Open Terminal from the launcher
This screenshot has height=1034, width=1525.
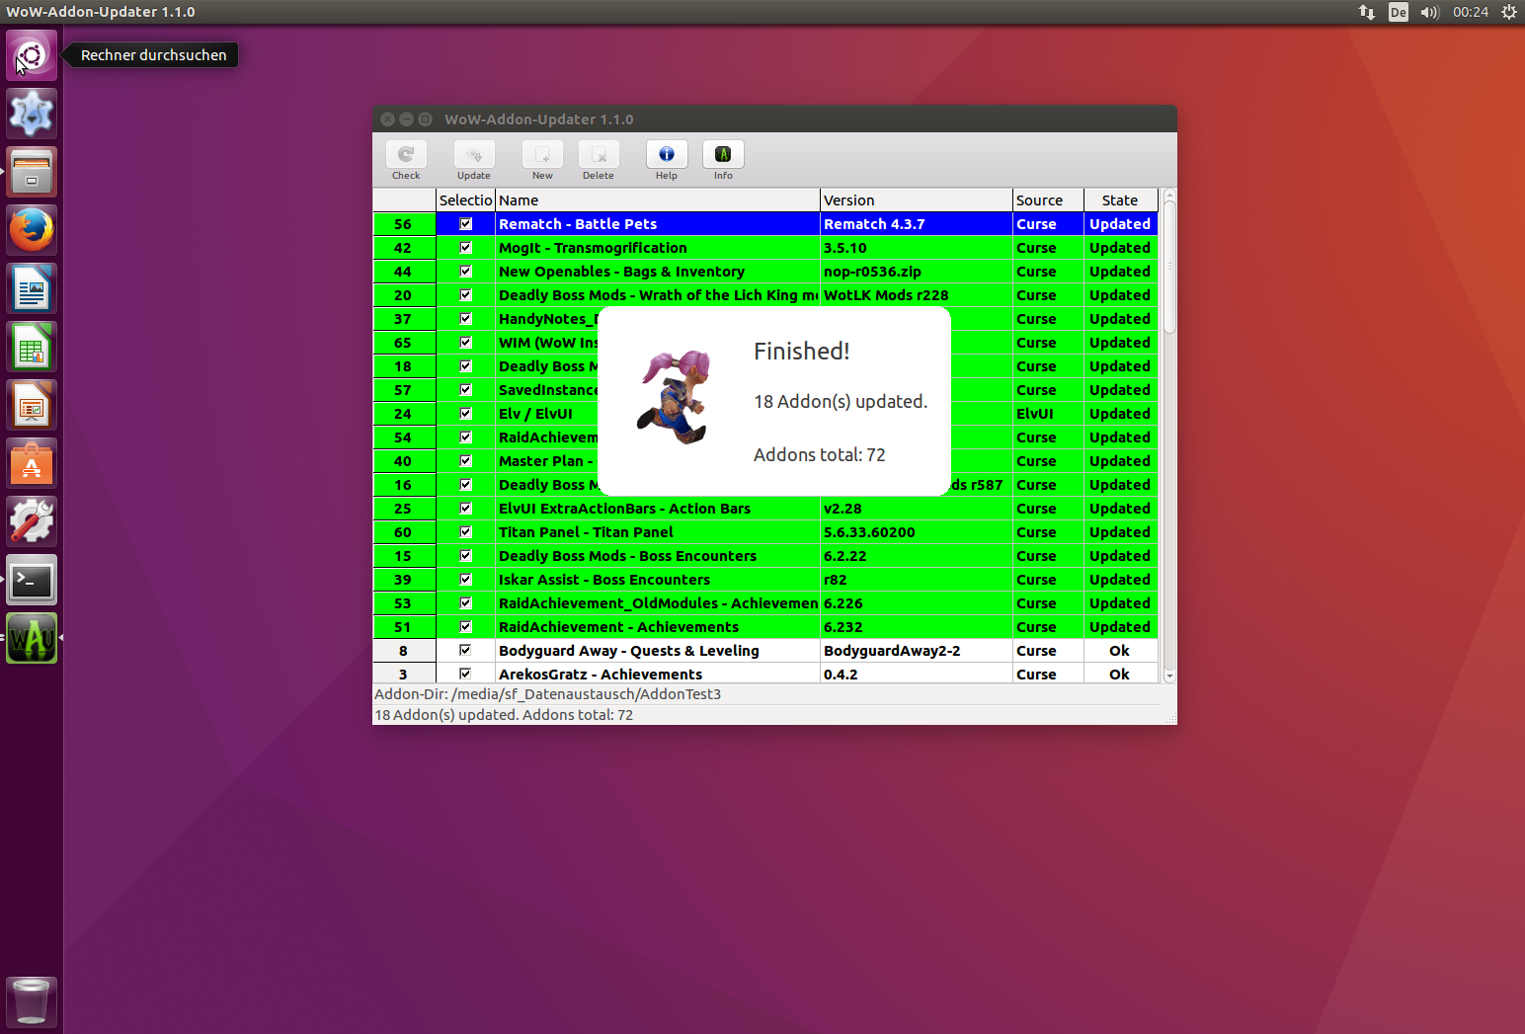coord(32,580)
